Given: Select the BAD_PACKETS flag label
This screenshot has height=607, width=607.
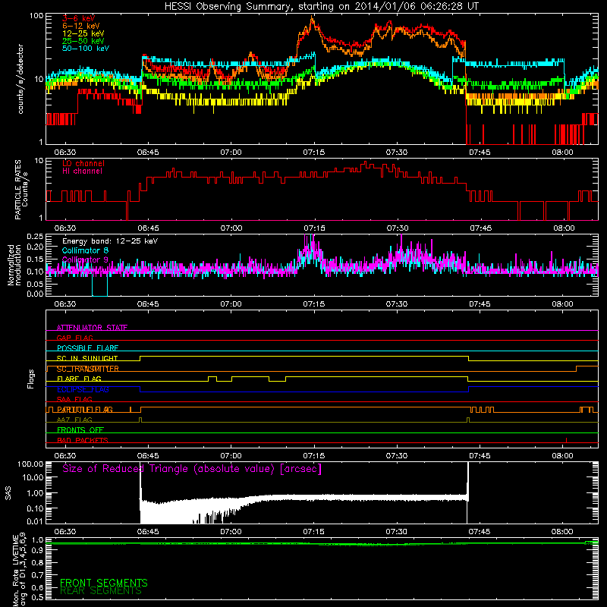Looking at the screenshot, I should tap(83, 440).
